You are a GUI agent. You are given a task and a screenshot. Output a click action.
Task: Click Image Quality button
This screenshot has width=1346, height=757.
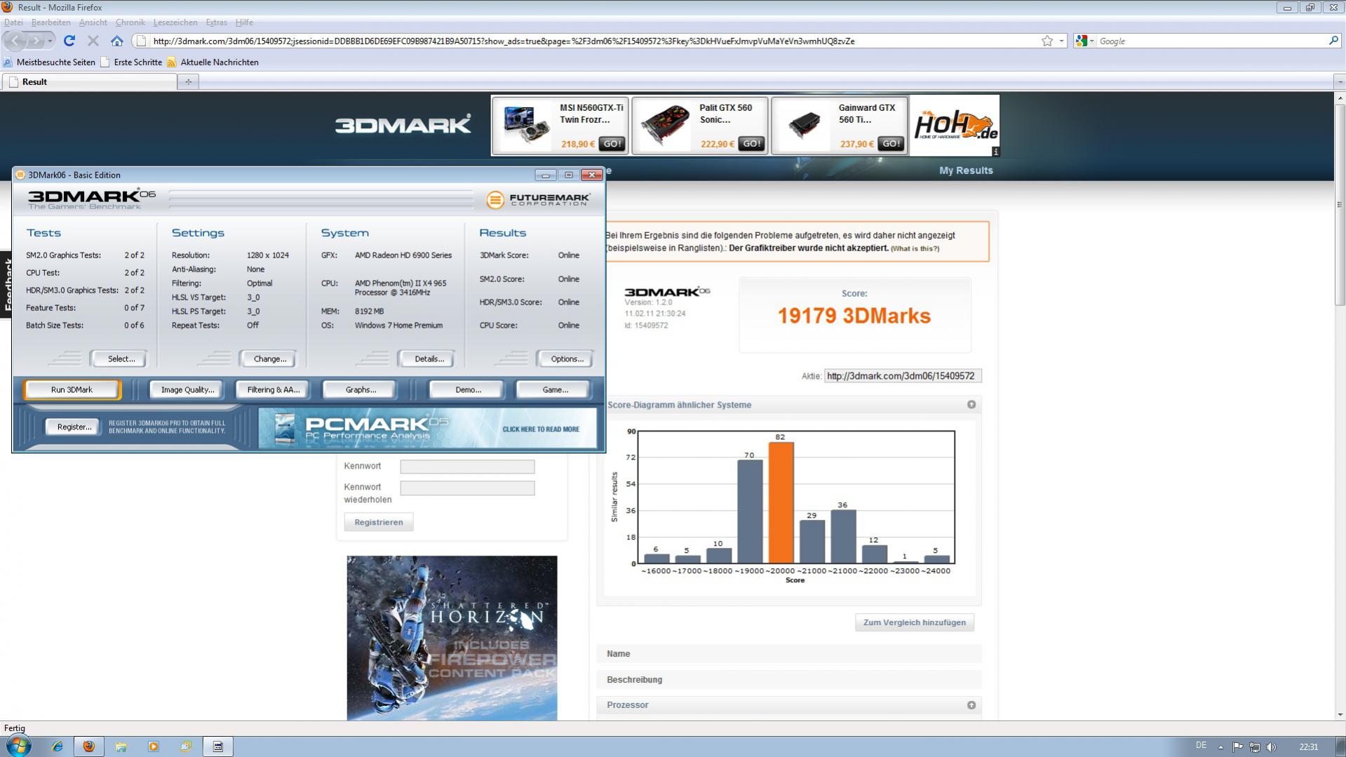[x=187, y=390]
